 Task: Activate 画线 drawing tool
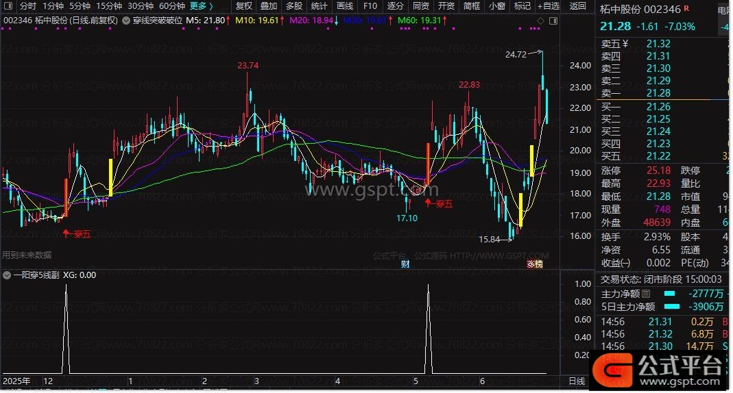point(345,6)
